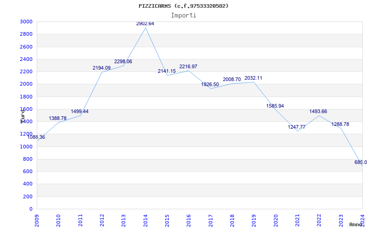Select the 2000 y-axis tick label
367x229 pixels.
click(26, 84)
